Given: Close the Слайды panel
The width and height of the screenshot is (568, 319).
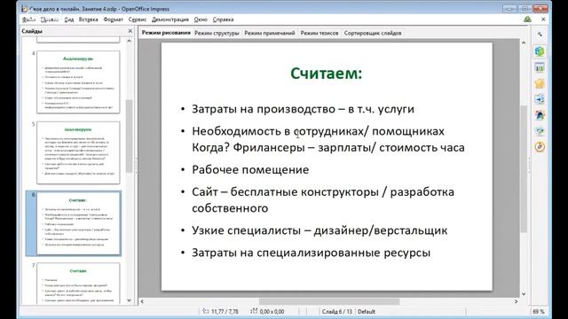Looking at the screenshot, I should tap(130, 31).
